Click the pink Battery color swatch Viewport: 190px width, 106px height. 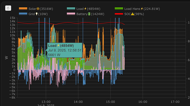coord(71,14)
